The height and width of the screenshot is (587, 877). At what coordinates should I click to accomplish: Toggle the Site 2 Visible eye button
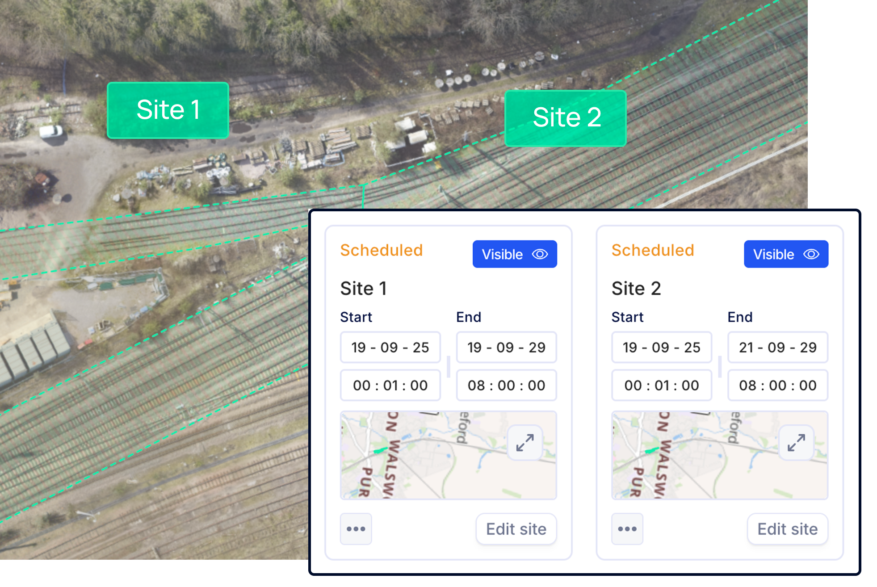tap(786, 254)
